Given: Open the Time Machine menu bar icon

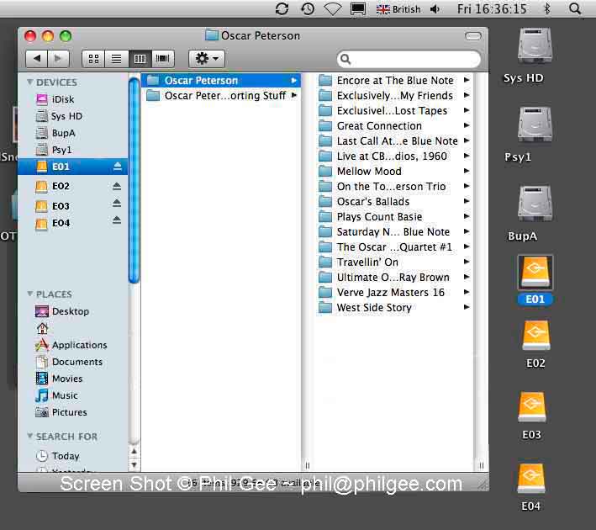Looking at the screenshot, I should (308, 8).
